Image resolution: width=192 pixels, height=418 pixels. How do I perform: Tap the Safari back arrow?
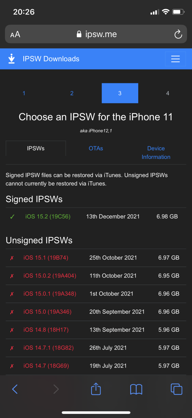(15, 389)
